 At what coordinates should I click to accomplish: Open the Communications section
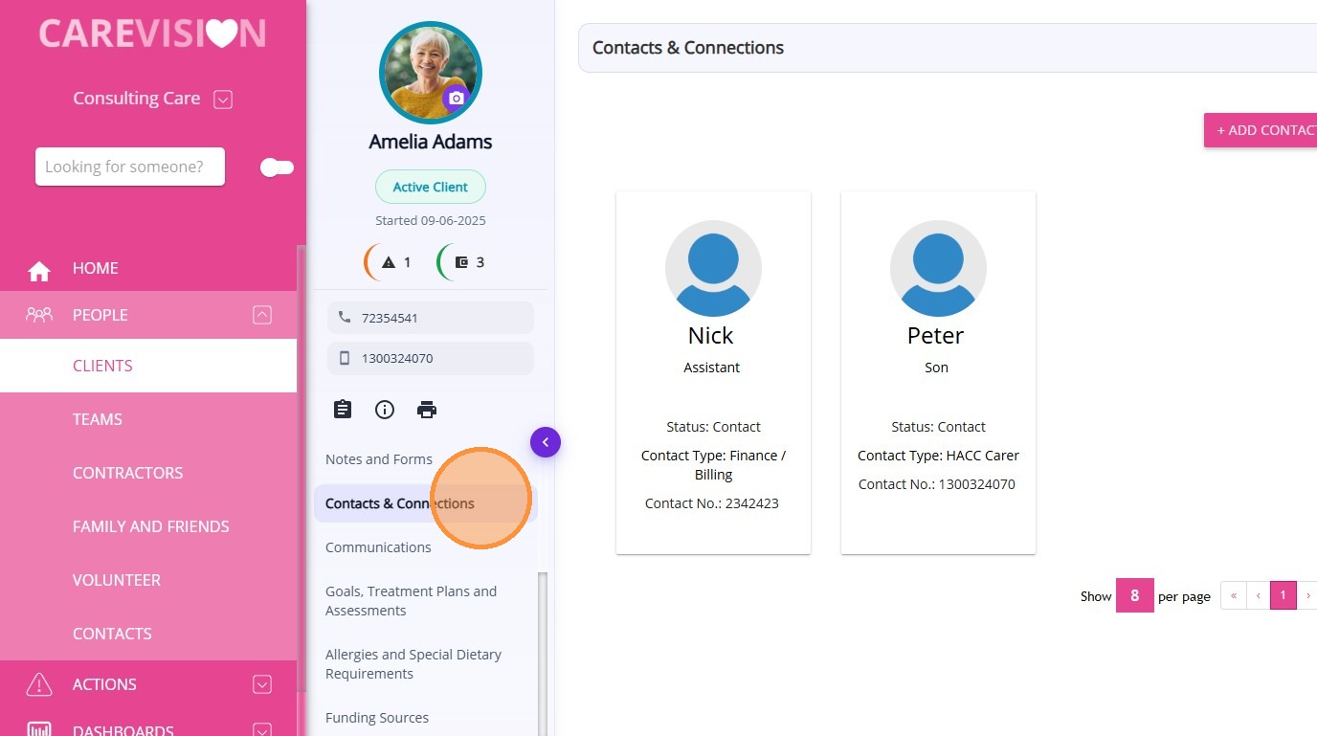[x=378, y=547]
